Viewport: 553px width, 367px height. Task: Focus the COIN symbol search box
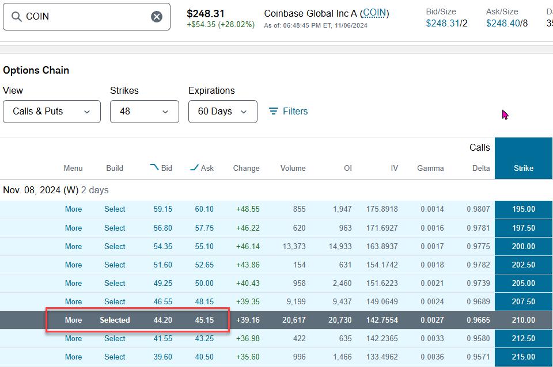pos(86,17)
